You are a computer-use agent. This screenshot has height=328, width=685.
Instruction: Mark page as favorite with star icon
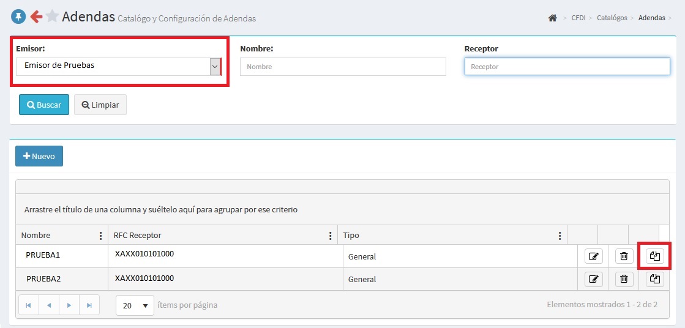click(52, 17)
